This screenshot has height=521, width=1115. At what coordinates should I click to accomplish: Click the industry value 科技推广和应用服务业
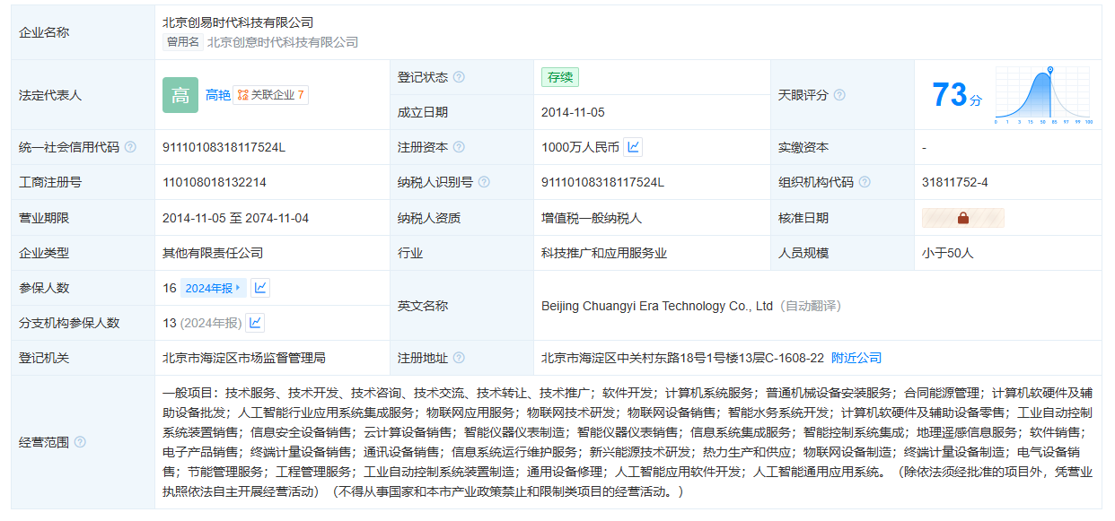(x=604, y=253)
